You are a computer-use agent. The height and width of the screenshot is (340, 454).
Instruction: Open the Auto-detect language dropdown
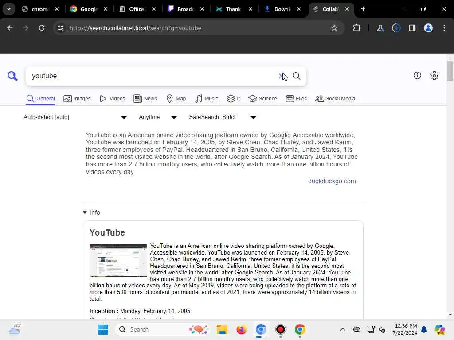coord(75,117)
